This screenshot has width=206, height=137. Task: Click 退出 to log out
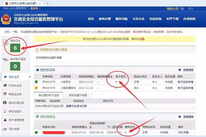tap(191, 9)
